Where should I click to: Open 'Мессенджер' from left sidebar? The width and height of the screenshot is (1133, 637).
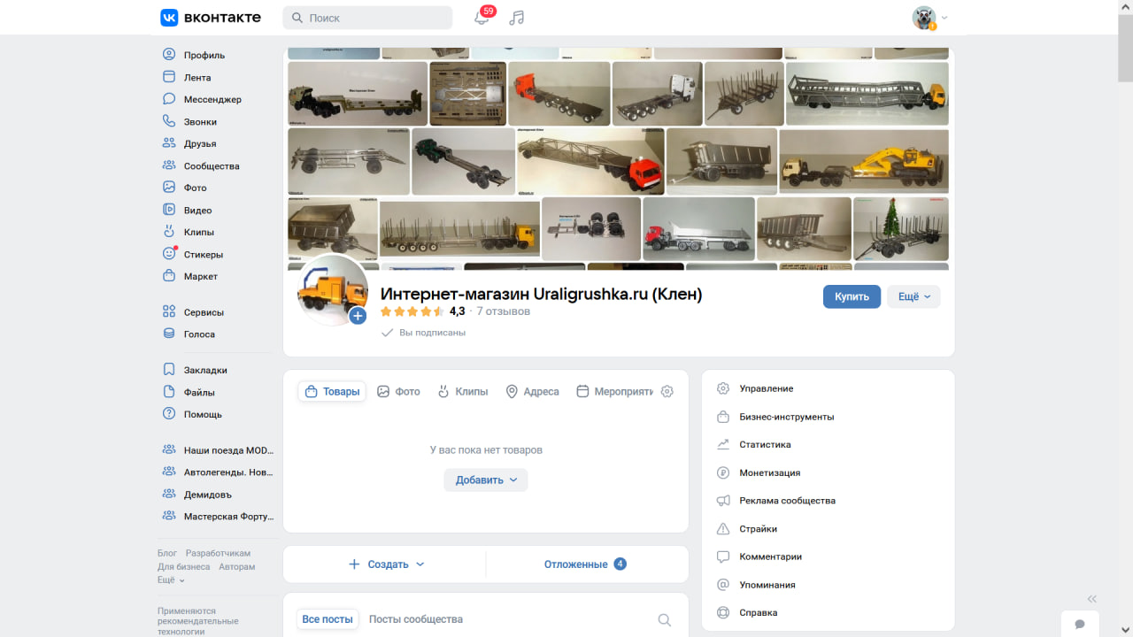point(212,100)
